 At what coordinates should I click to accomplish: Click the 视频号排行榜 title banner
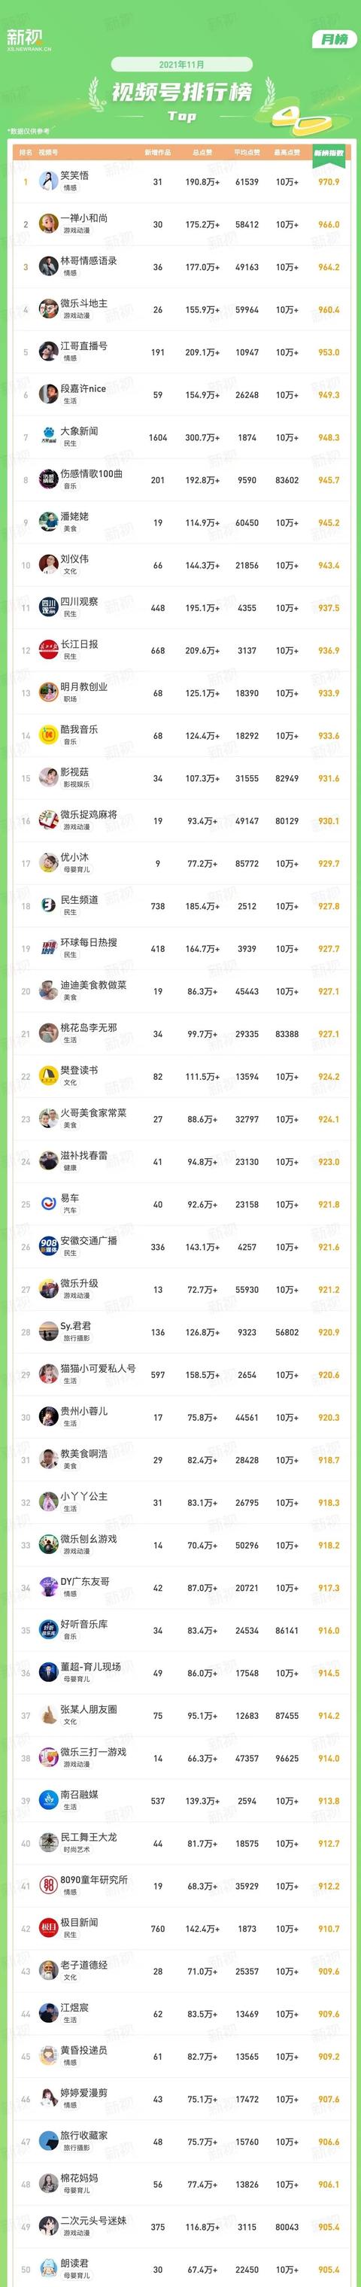182,93
